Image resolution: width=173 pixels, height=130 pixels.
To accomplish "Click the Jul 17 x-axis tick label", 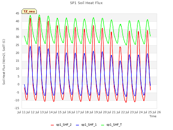I will (76, 112).
